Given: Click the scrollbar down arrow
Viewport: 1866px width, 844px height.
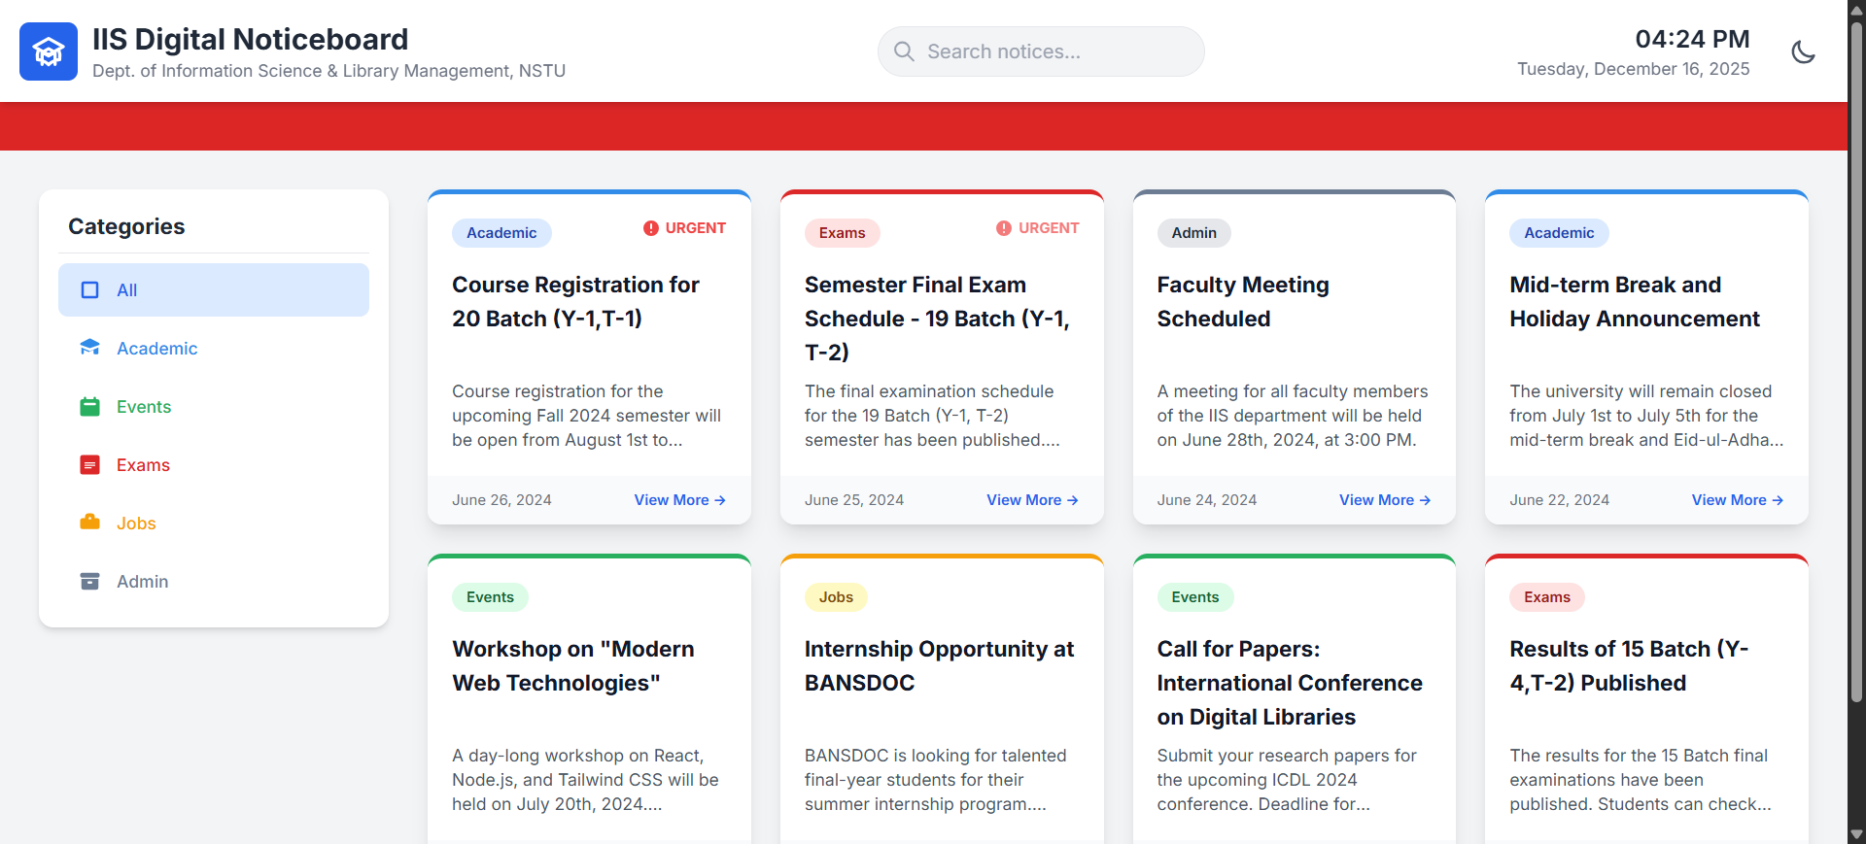Looking at the screenshot, I should click(1856, 834).
